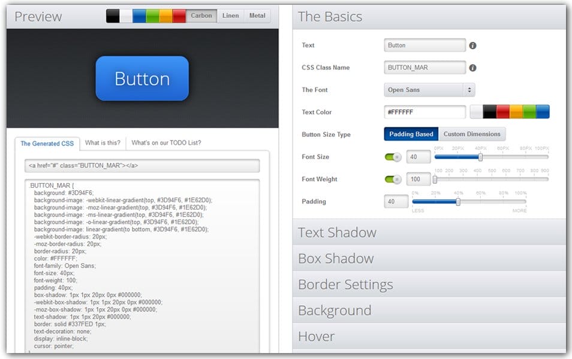Image resolution: width=572 pixels, height=359 pixels.
Task: Toggle the Font Size switch off
Action: tap(394, 156)
